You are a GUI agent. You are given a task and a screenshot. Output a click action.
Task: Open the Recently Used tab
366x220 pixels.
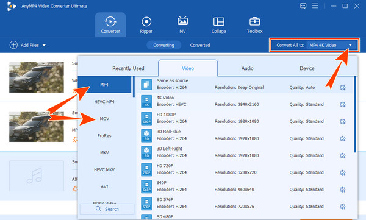click(128, 68)
